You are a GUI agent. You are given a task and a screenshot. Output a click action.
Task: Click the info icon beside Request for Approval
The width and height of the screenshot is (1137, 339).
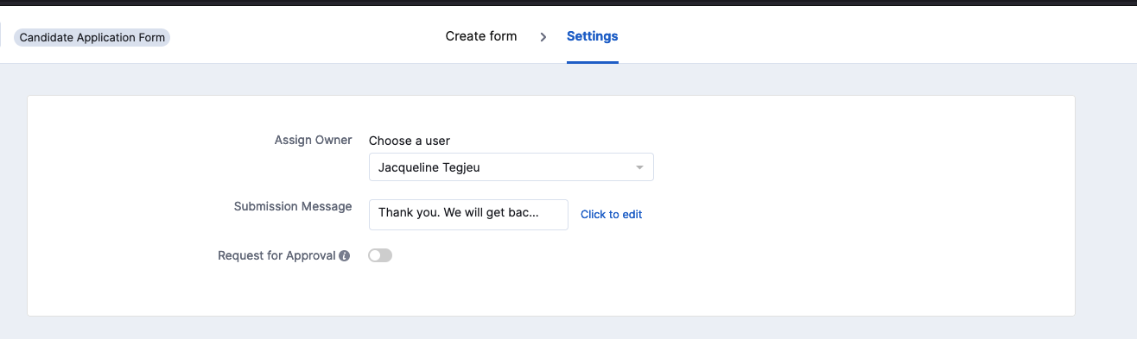[x=345, y=256]
